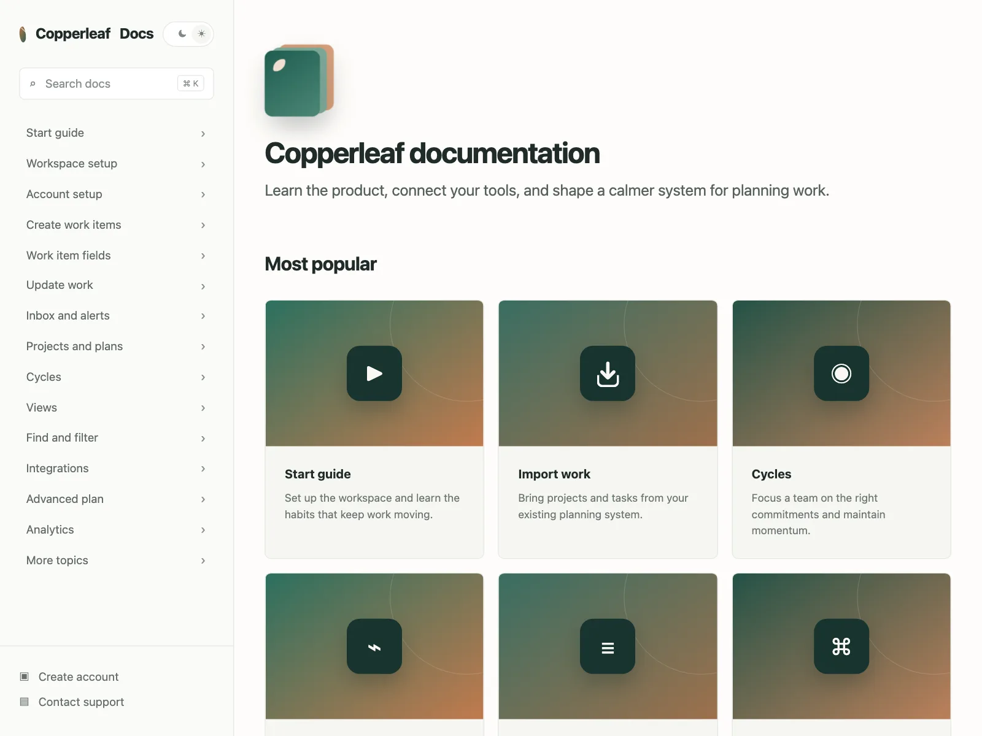Expand the Work item fields chevron
Viewport: 982px width, 736px height.
click(x=203, y=256)
